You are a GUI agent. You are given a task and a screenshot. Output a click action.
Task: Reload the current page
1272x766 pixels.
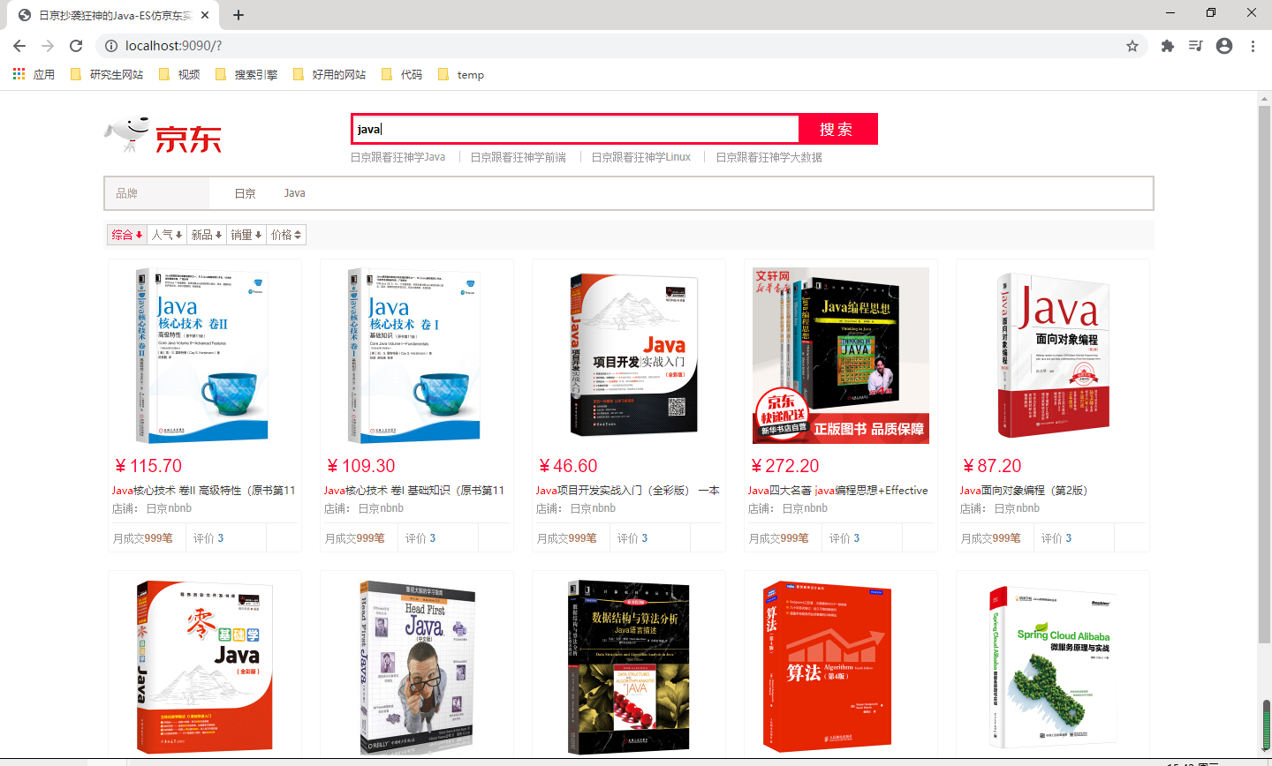click(76, 46)
